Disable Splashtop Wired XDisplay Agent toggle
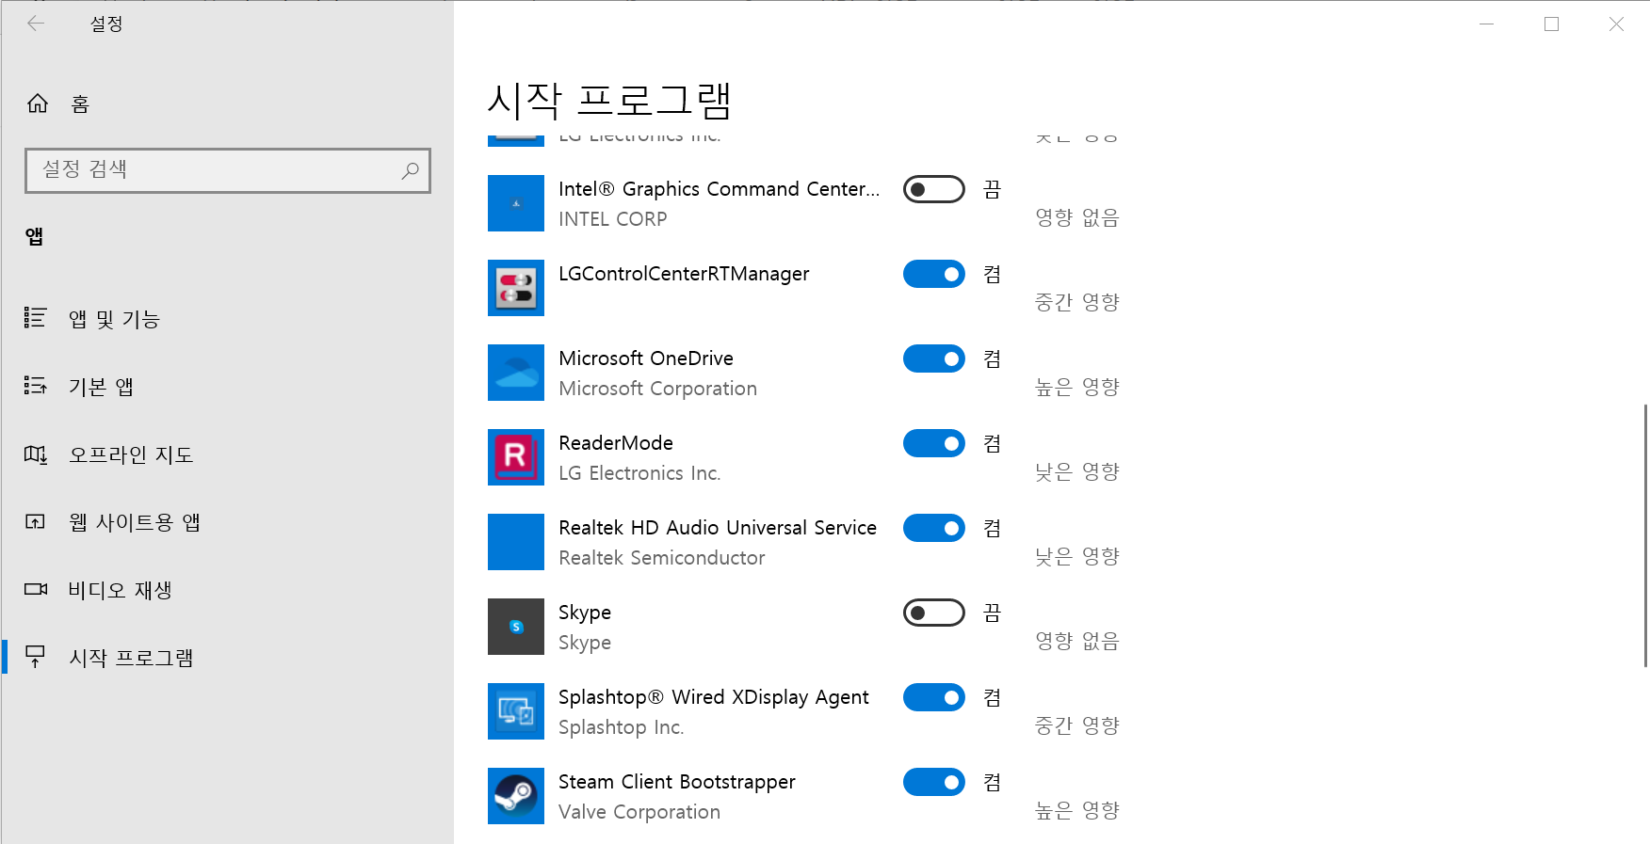1650x844 pixels. (934, 697)
